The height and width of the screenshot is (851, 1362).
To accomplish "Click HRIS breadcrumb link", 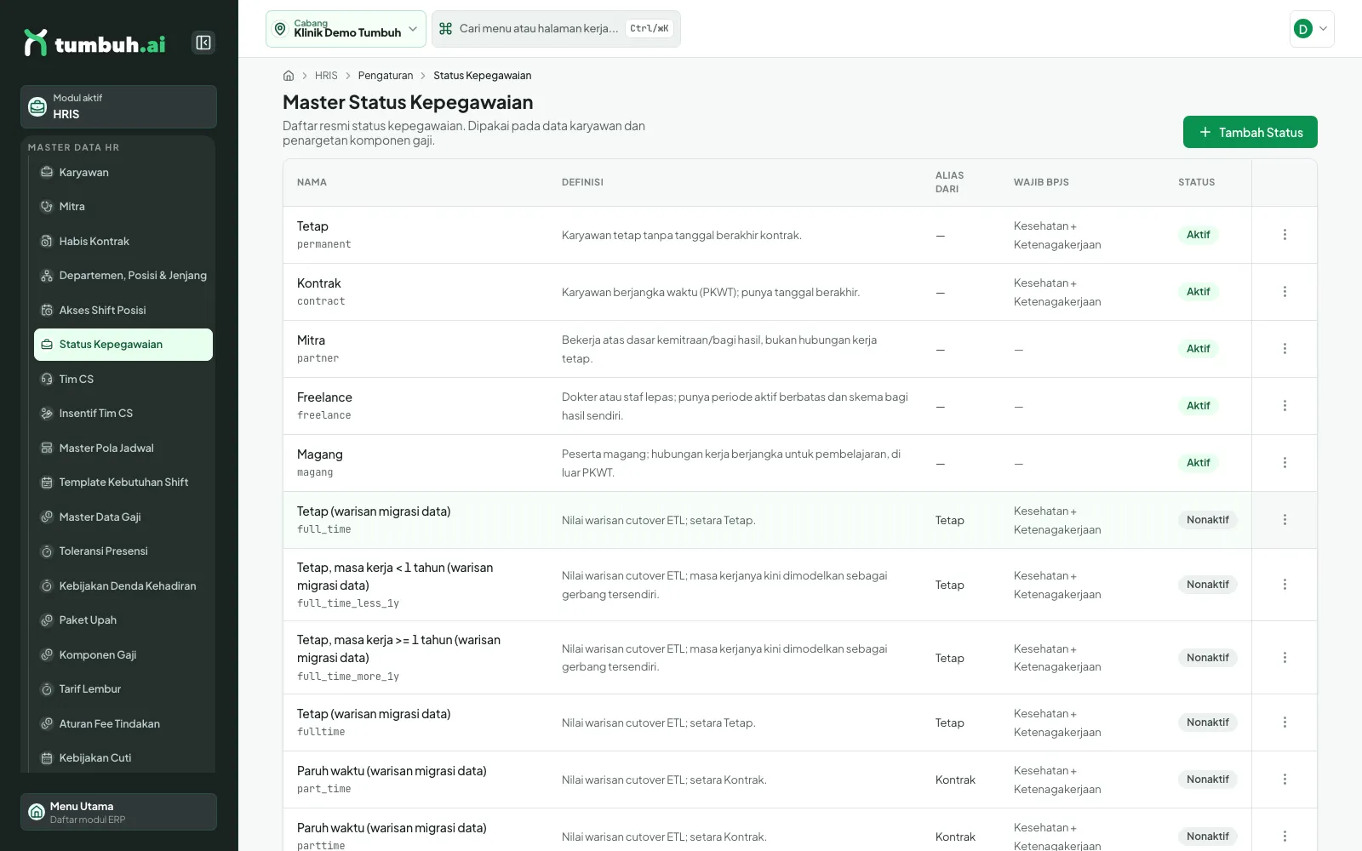I will click(326, 76).
